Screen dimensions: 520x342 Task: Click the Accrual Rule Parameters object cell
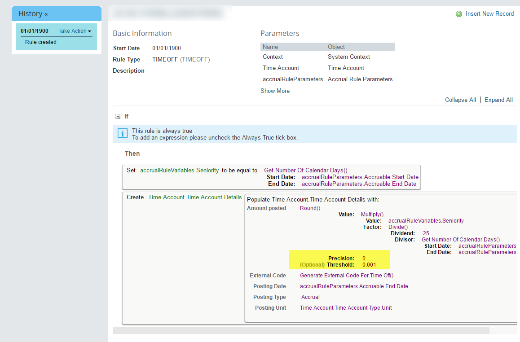360,79
